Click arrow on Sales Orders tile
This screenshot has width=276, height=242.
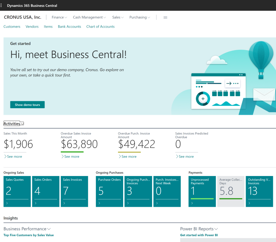tap(36, 203)
